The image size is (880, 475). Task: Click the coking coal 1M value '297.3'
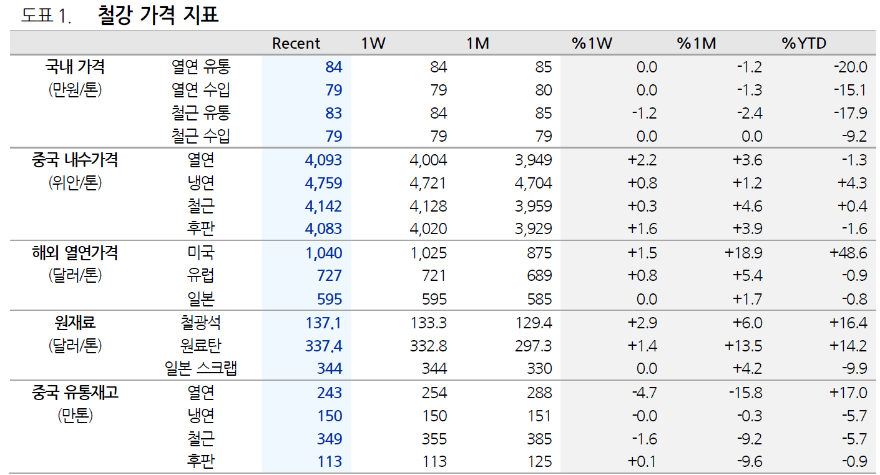[534, 346]
